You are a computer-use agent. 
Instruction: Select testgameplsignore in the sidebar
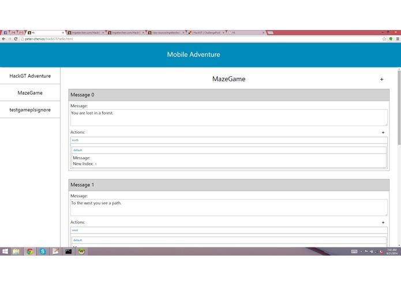[30, 110]
